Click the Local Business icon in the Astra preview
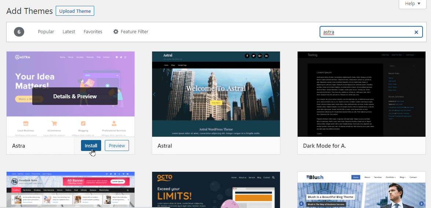431x208 pixels. 26,124
